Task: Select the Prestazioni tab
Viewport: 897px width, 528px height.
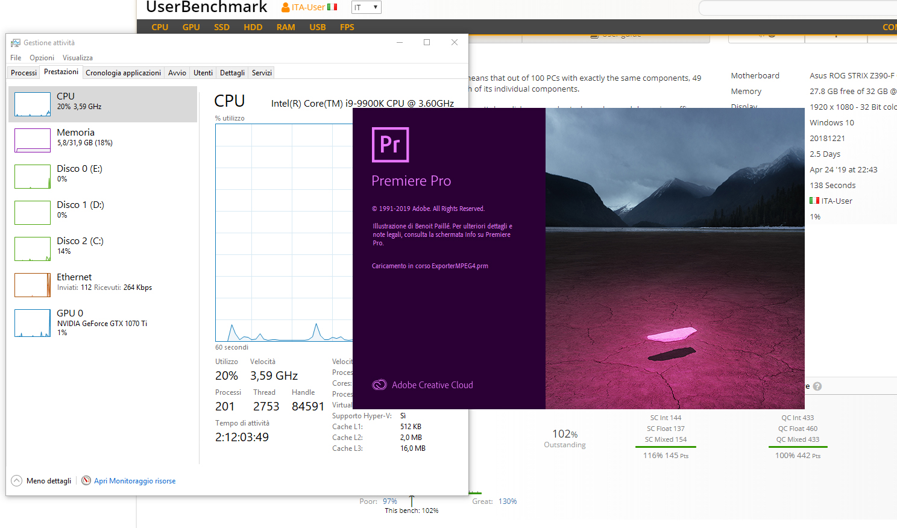Action: point(61,72)
